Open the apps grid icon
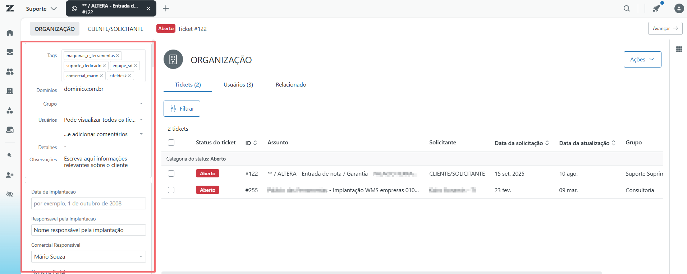This screenshot has height=274, width=687. pos(679,49)
